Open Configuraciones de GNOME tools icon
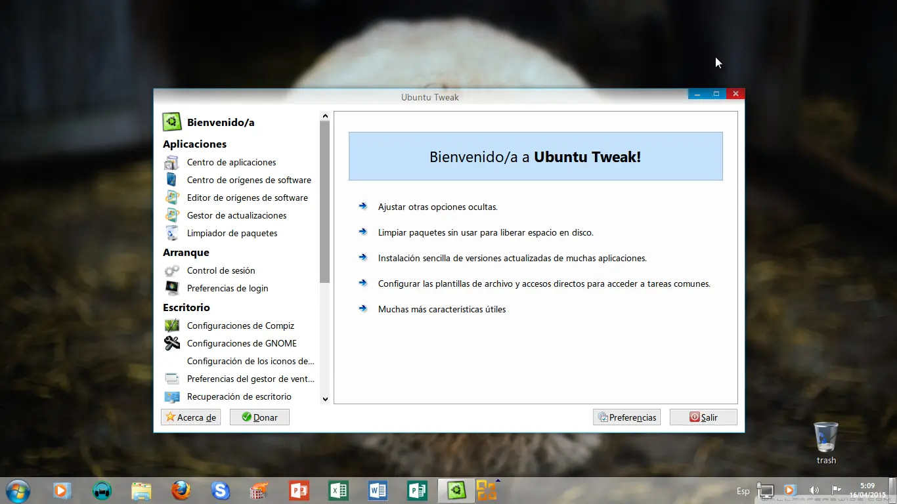 pos(172,343)
